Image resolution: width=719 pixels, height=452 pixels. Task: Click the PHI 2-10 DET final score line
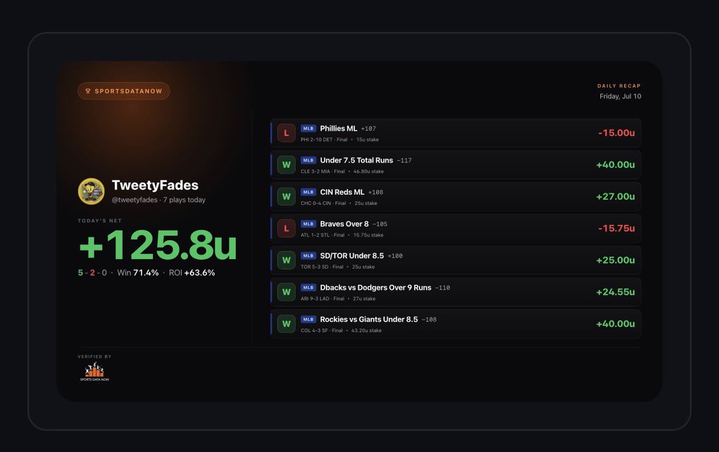pos(324,140)
